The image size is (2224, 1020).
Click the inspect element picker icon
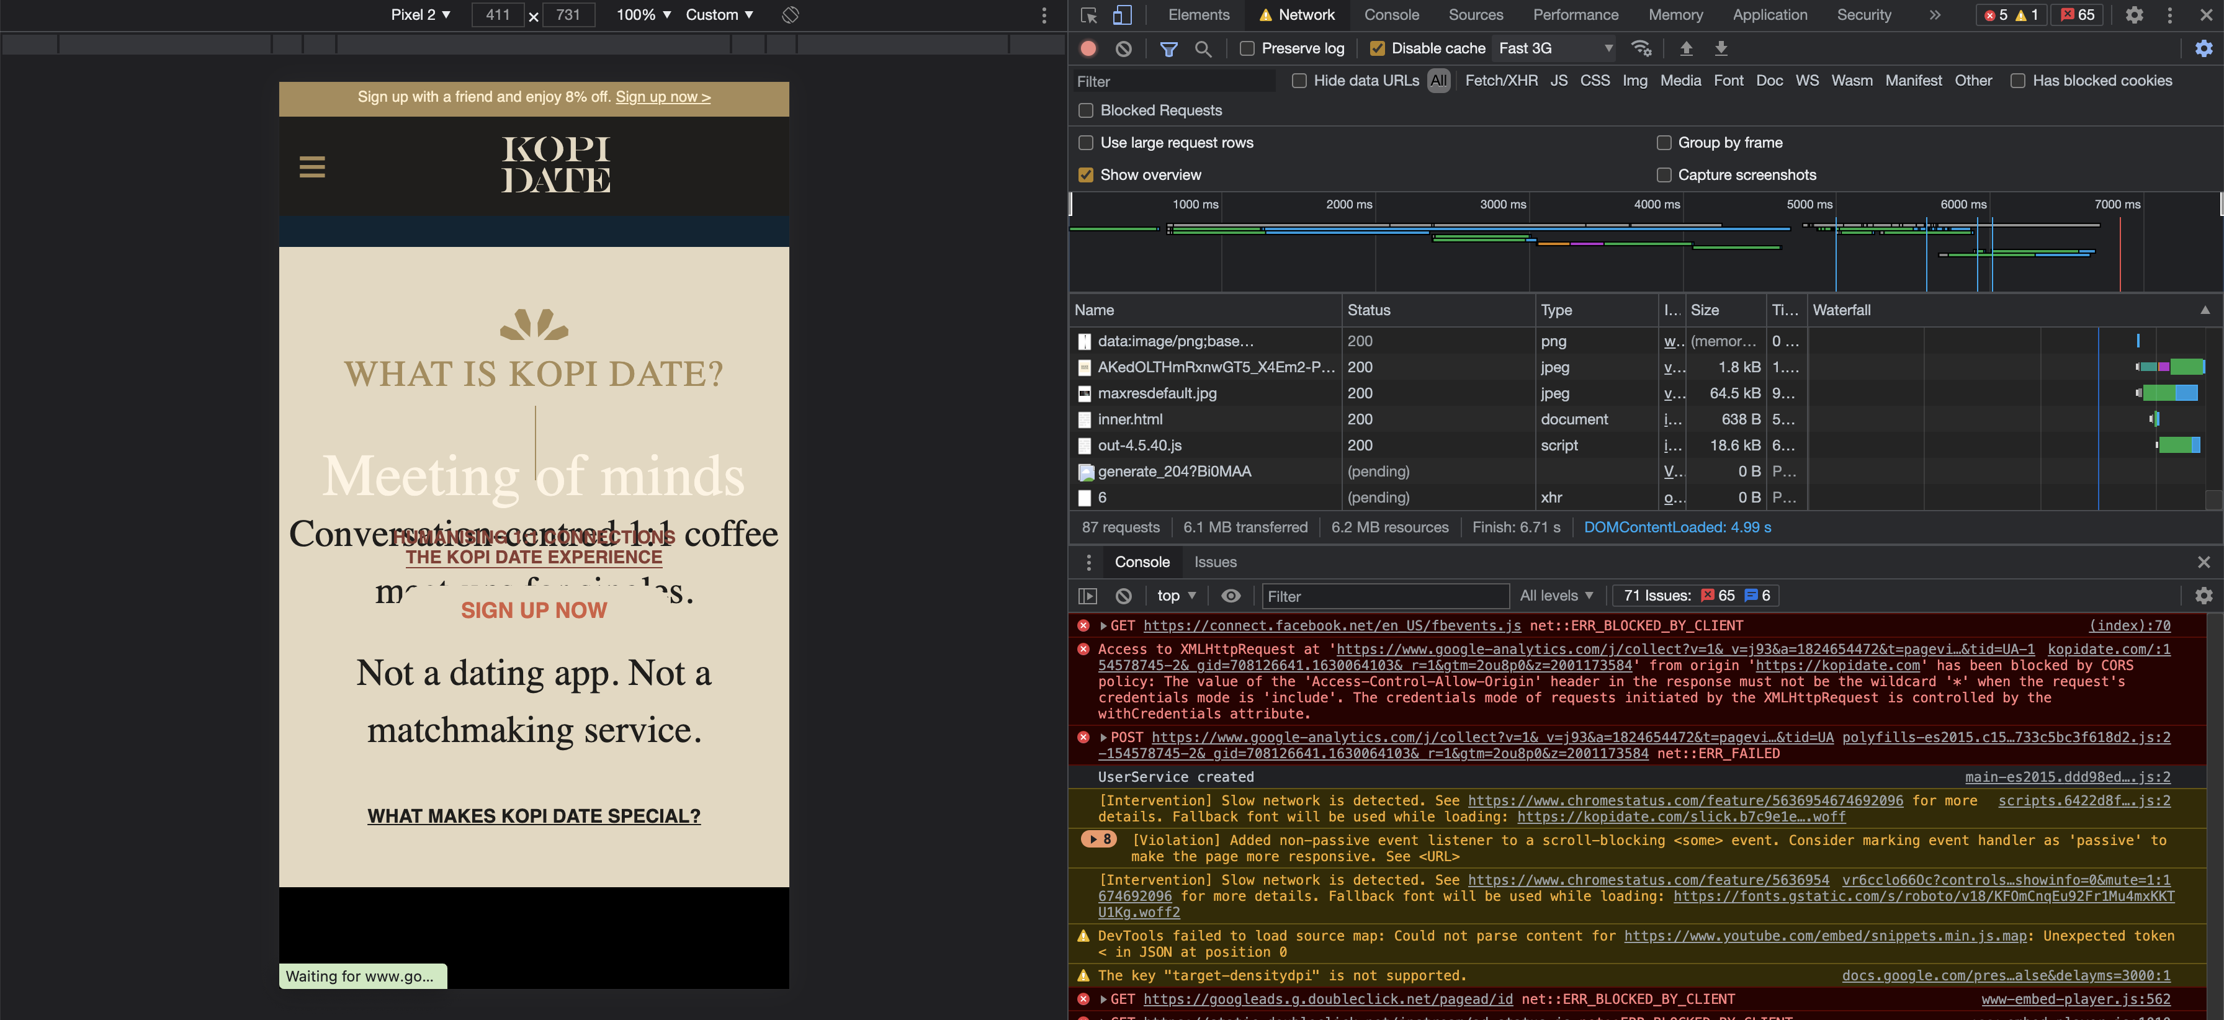point(1088,15)
